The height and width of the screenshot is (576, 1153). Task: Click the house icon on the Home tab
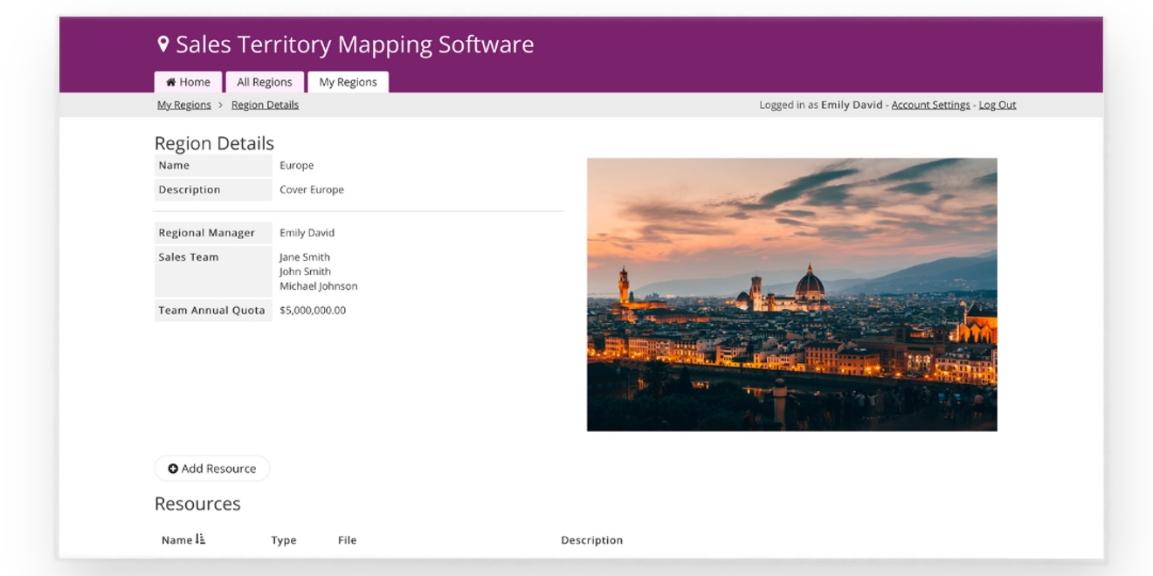click(171, 82)
